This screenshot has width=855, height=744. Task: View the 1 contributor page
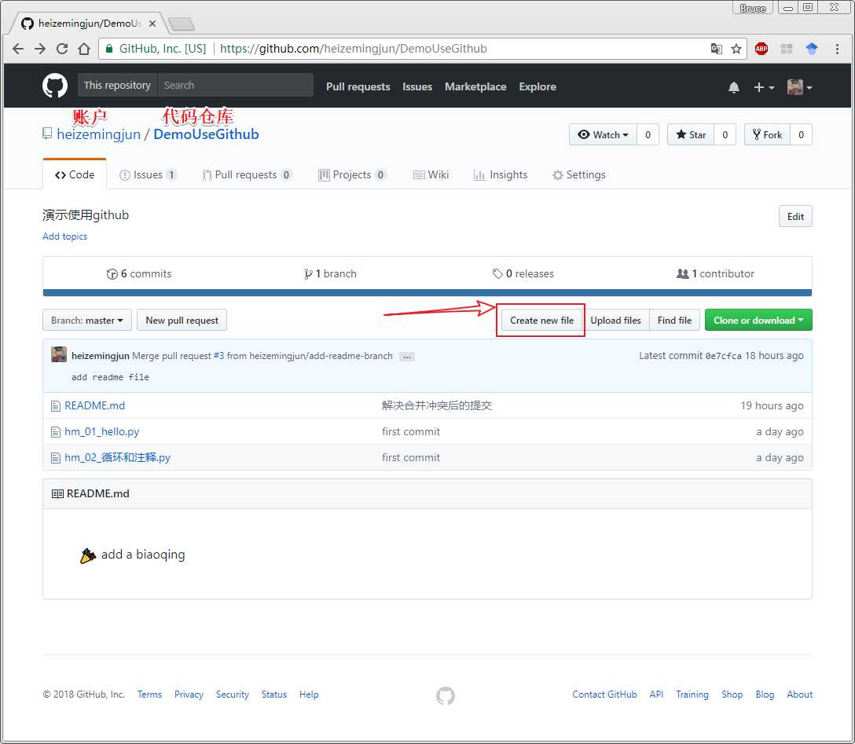point(715,273)
